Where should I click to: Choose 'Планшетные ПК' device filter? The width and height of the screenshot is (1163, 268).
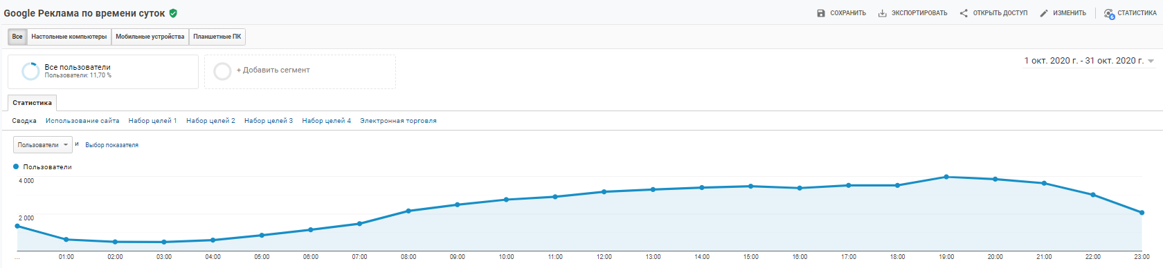217,37
